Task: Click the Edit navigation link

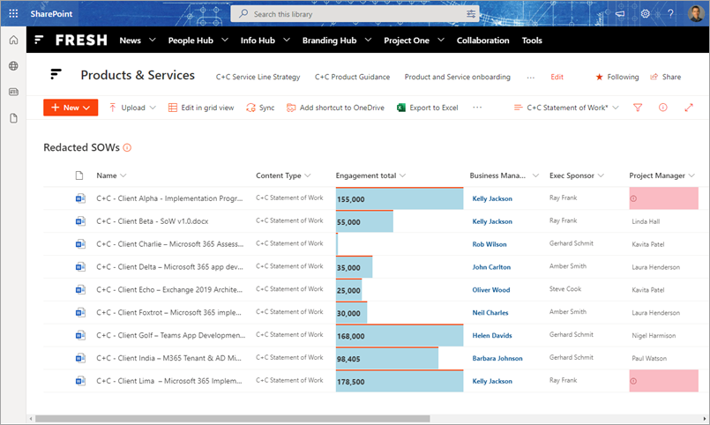Action: pyautogui.click(x=557, y=77)
